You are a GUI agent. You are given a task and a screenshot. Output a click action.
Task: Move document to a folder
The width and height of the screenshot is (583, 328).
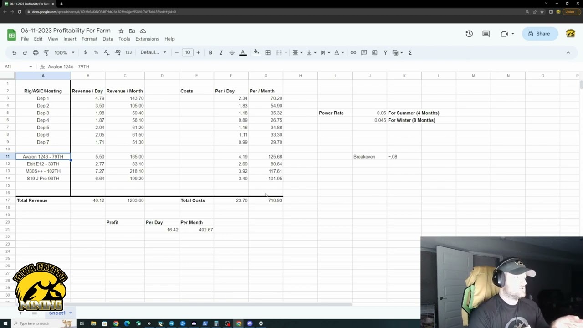[132, 31]
